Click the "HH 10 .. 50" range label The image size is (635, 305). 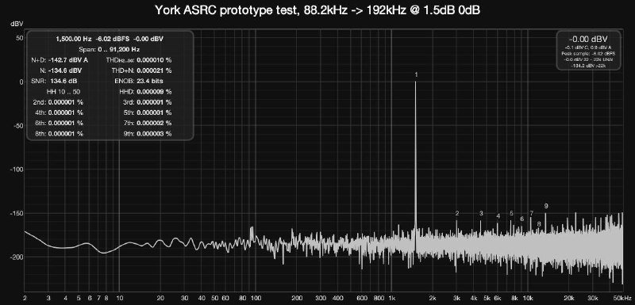[x=63, y=91]
